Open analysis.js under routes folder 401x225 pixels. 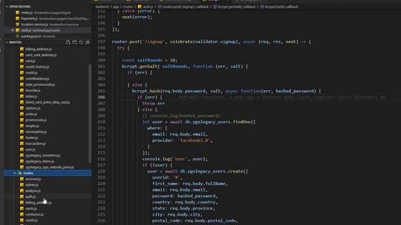(33, 191)
